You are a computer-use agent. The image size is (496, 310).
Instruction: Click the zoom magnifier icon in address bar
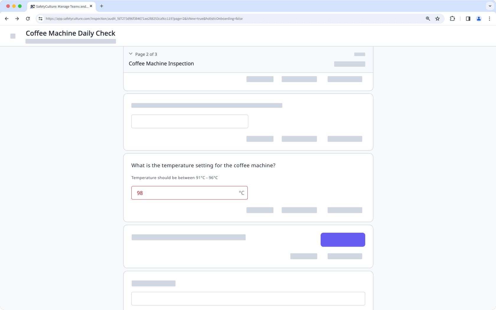pyautogui.click(x=428, y=19)
